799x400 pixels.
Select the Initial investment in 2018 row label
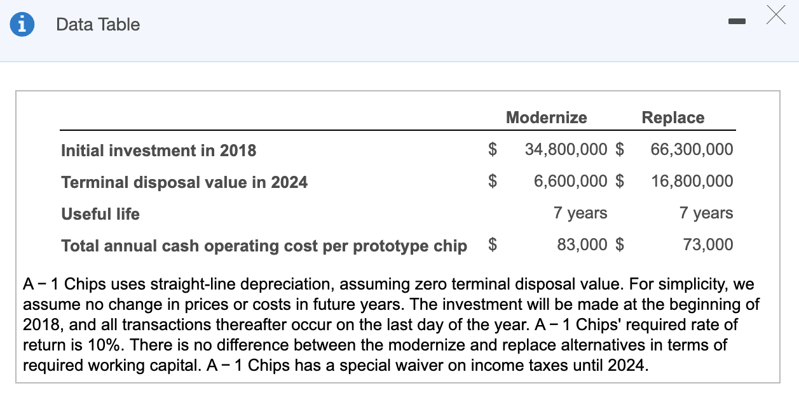(x=158, y=150)
